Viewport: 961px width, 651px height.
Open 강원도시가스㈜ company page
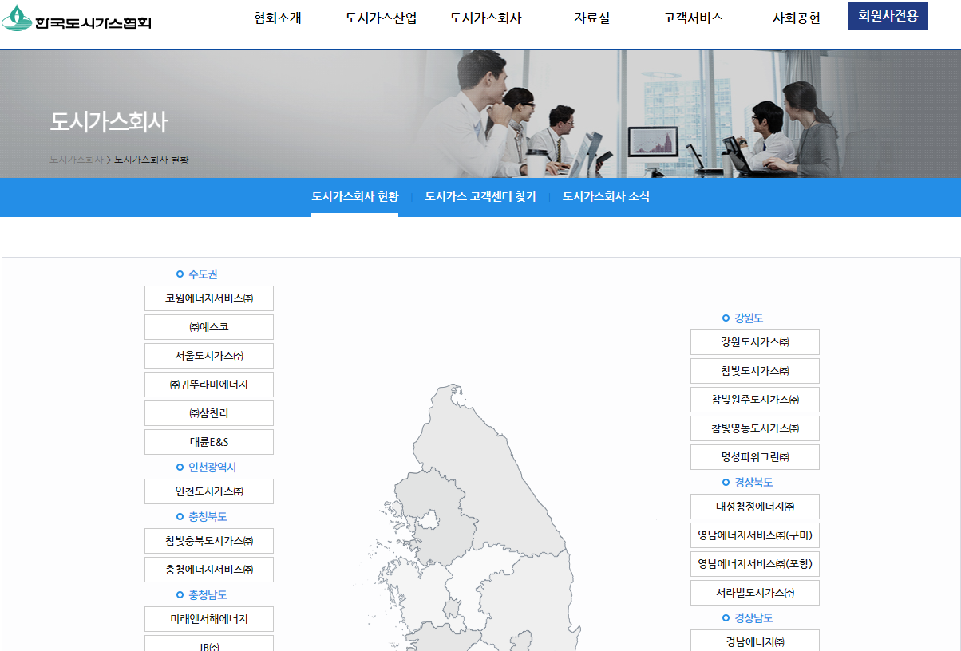click(x=754, y=341)
